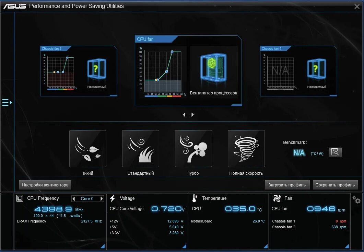Viewport: 364px width, 252px height.
Task: Click the Вентилятор процессора label
Action: (214, 93)
